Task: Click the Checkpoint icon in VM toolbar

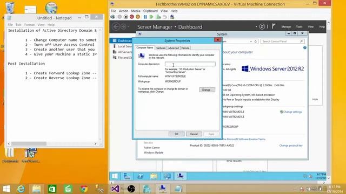Action: pos(158,17)
